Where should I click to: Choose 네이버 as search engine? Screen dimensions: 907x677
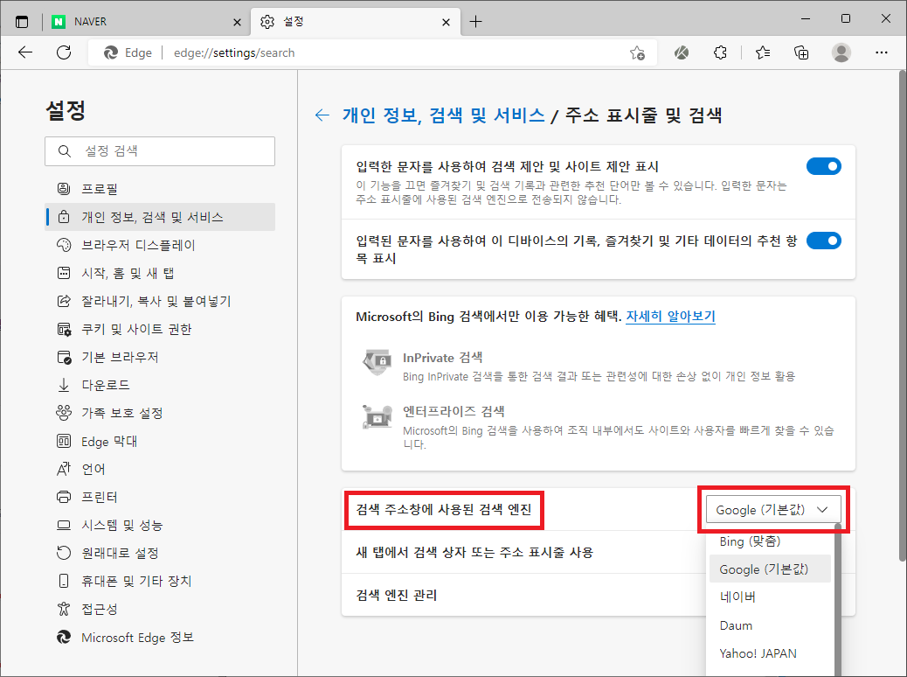pos(770,597)
